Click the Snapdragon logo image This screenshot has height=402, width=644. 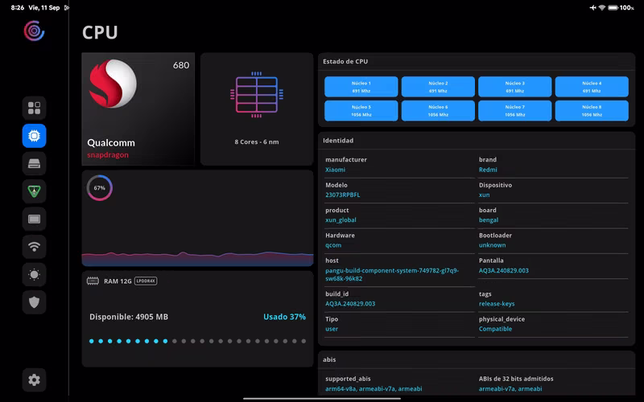pos(113,84)
